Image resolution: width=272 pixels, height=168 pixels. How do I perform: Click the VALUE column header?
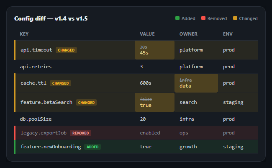[147, 34]
